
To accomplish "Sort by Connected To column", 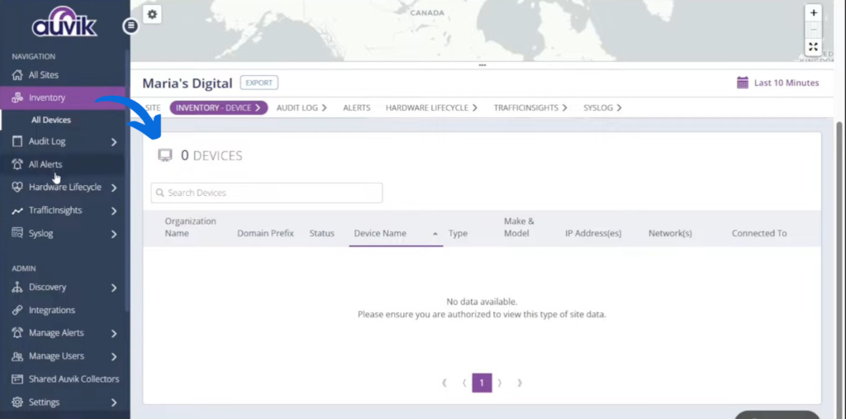I will tap(759, 233).
